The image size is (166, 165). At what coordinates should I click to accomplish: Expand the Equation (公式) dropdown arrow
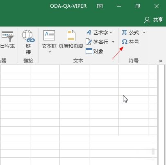tap(144, 33)
